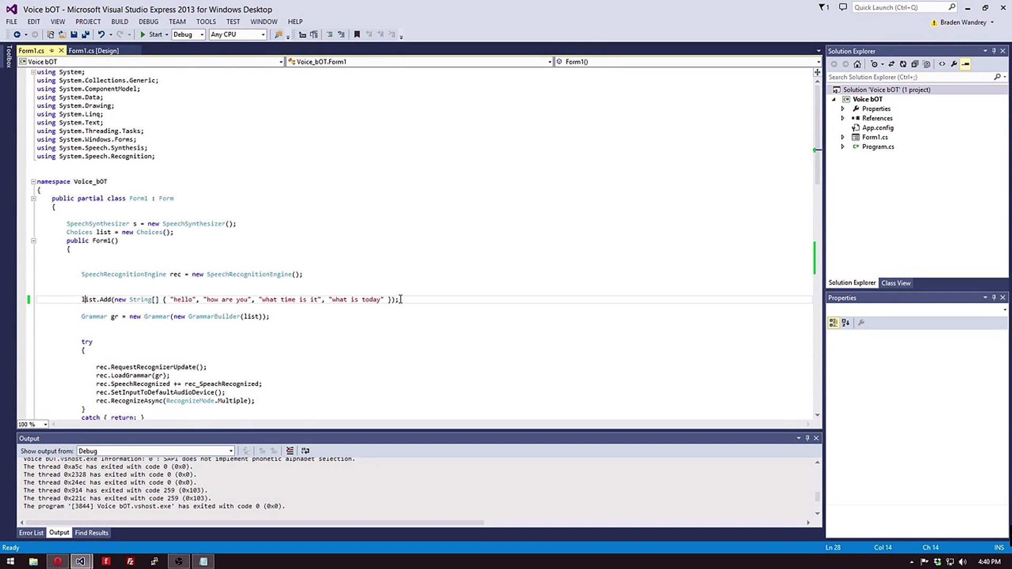Open the Form1() member dropdown
The height and width of the screenshot is (569, 1012).
click(x=688, y=62)
